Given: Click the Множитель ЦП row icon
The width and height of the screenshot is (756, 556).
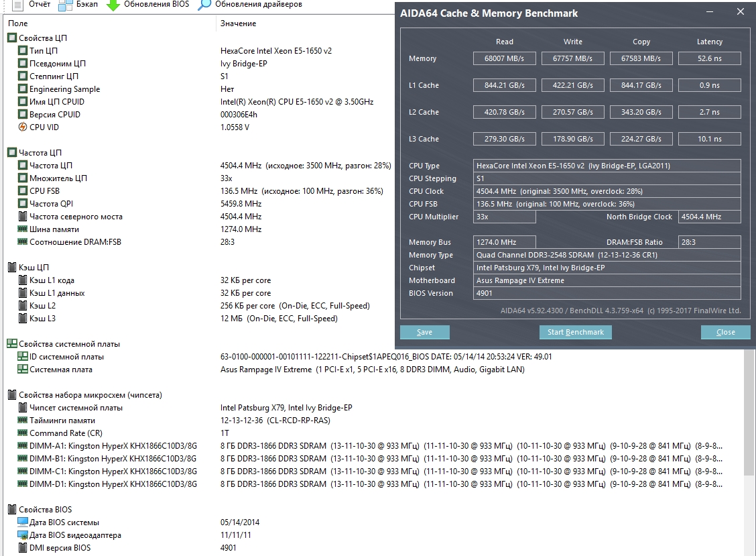Looking at the screenshot, I should point(23,178).
